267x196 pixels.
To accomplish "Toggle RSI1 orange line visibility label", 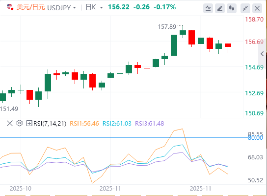I will click(84, 124).
